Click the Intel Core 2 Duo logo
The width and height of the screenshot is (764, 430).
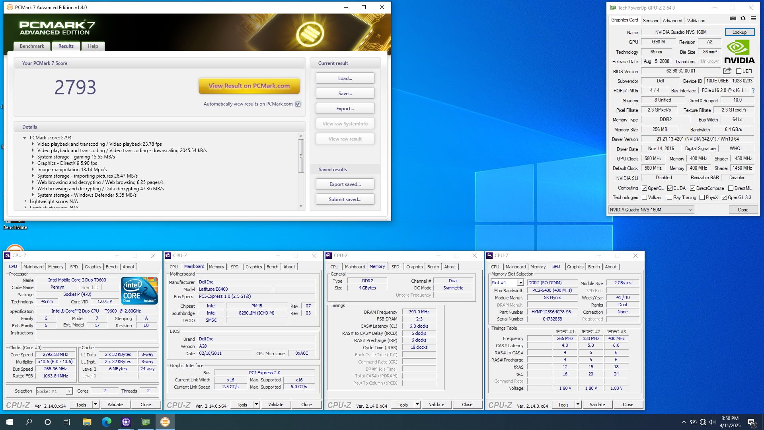pyautogui.click(x=139, y=291)
